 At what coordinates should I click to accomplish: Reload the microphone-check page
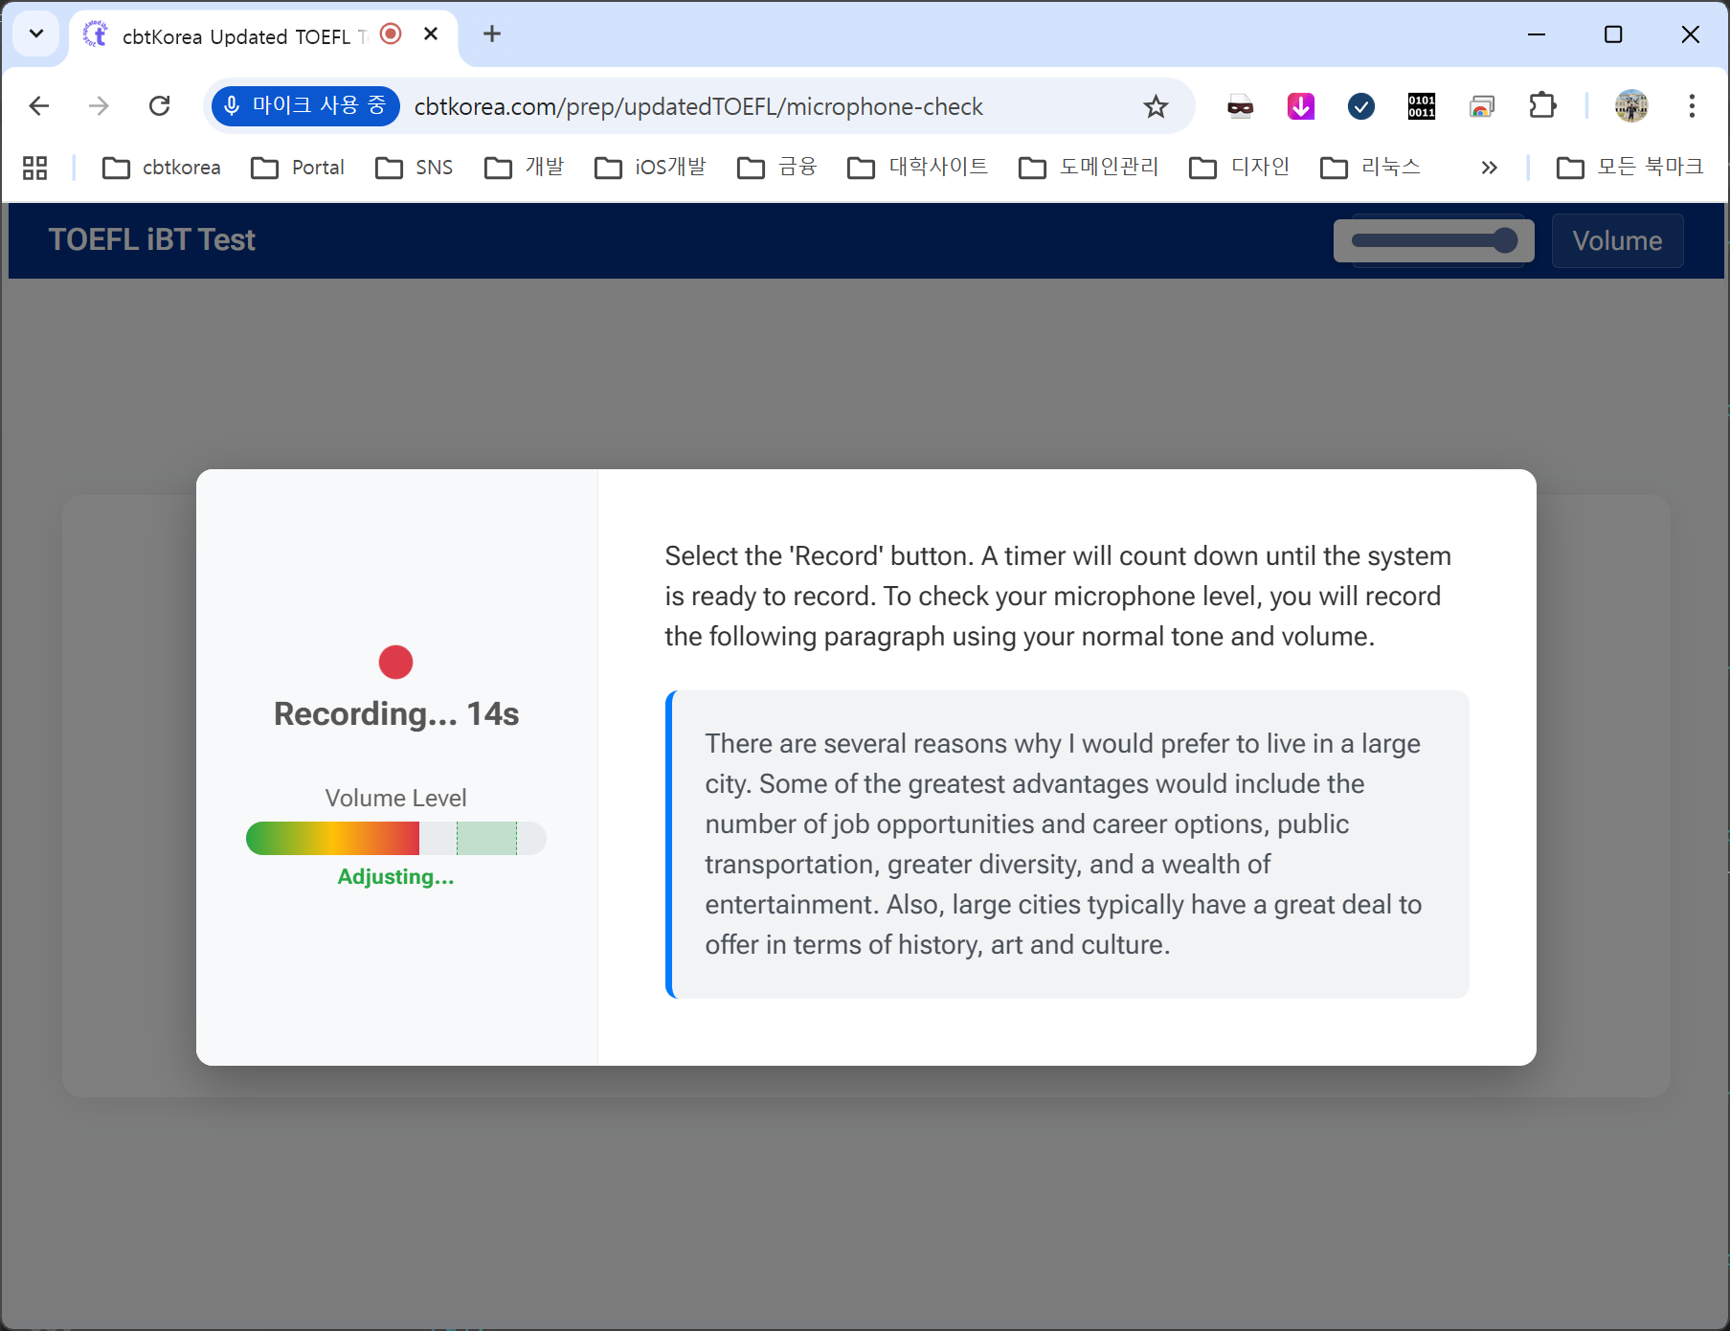pos(160,106)
